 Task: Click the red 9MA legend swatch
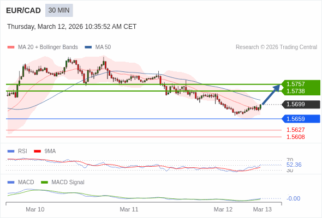[37, 152]
